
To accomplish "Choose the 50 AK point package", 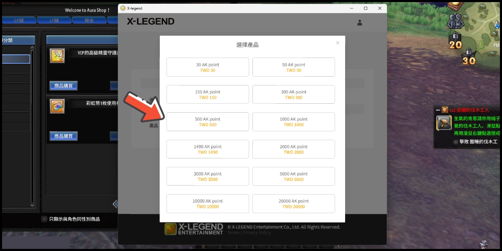I will coord(294,67).
